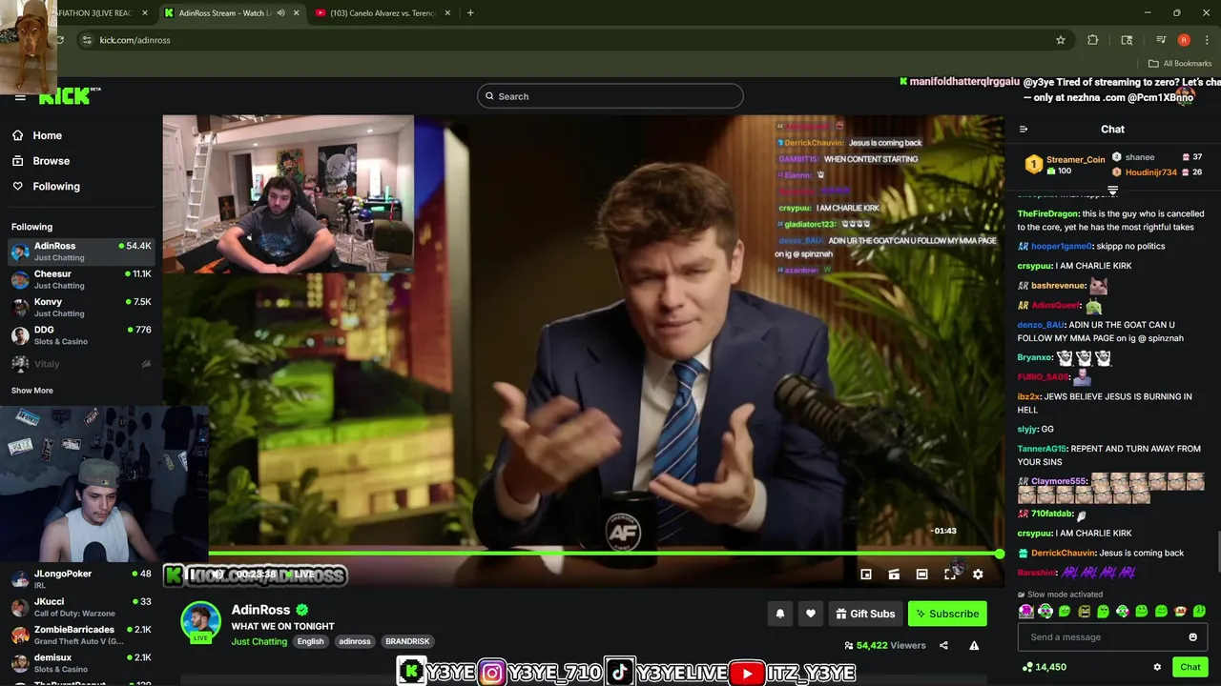Focus the Kick search box
Image resolution: width=1221 pixels, height=686 pixels.
click(x=610, y=96)
